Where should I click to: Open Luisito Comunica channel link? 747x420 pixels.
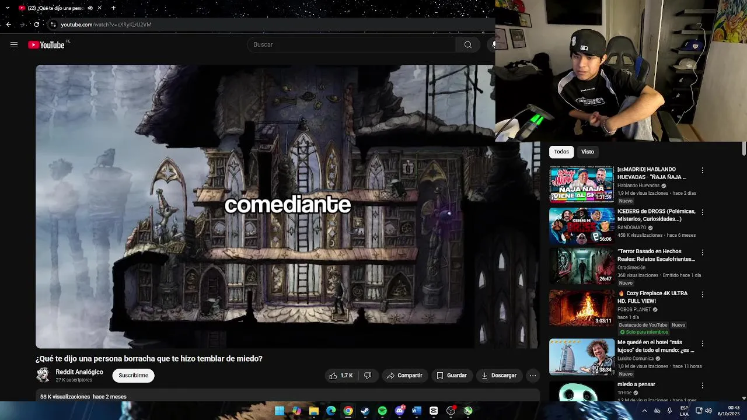point(636,358)
